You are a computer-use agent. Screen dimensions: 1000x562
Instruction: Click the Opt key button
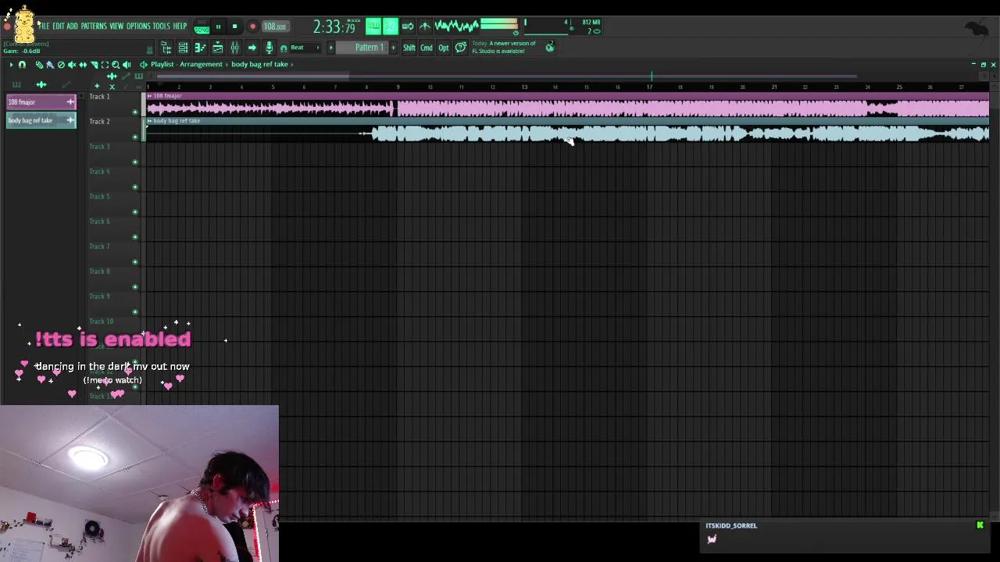444,48
